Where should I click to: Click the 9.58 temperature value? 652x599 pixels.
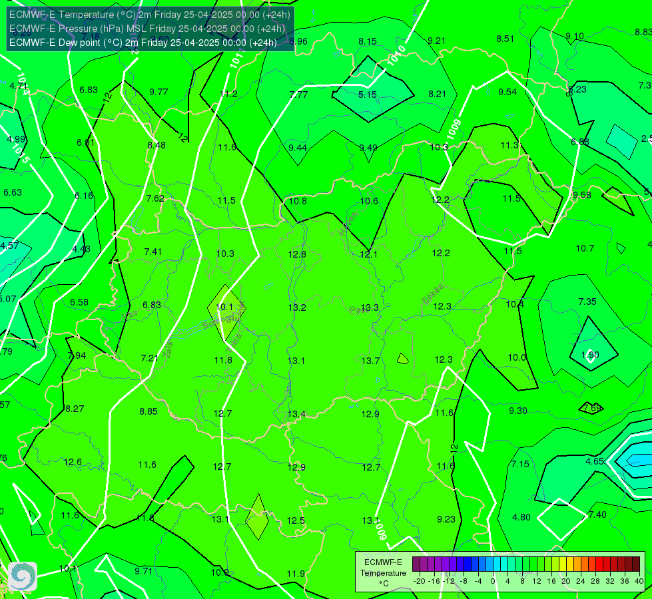(x=582, y=195)
